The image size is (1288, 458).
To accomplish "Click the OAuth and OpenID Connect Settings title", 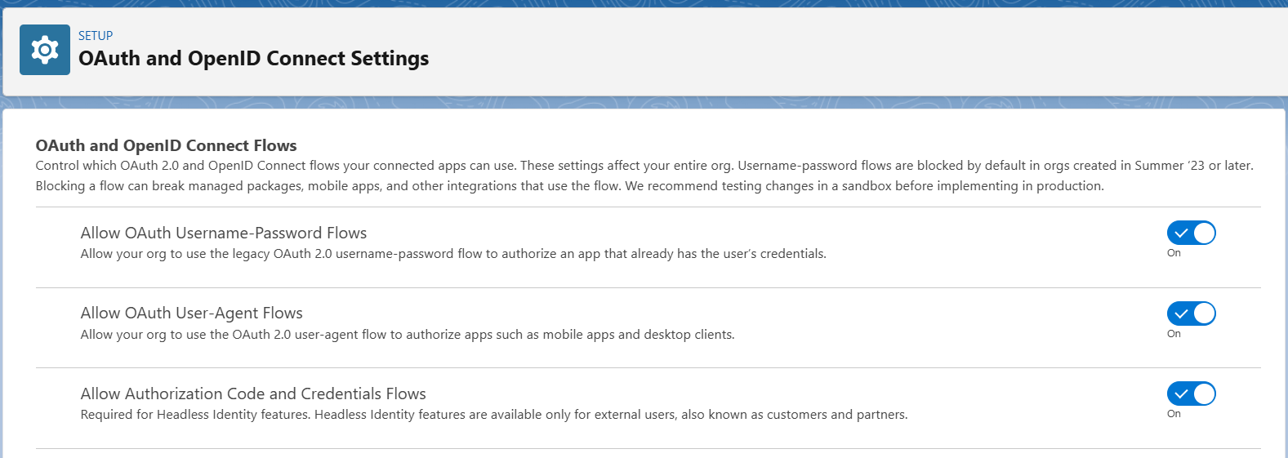I will click(x=253, y=59).
